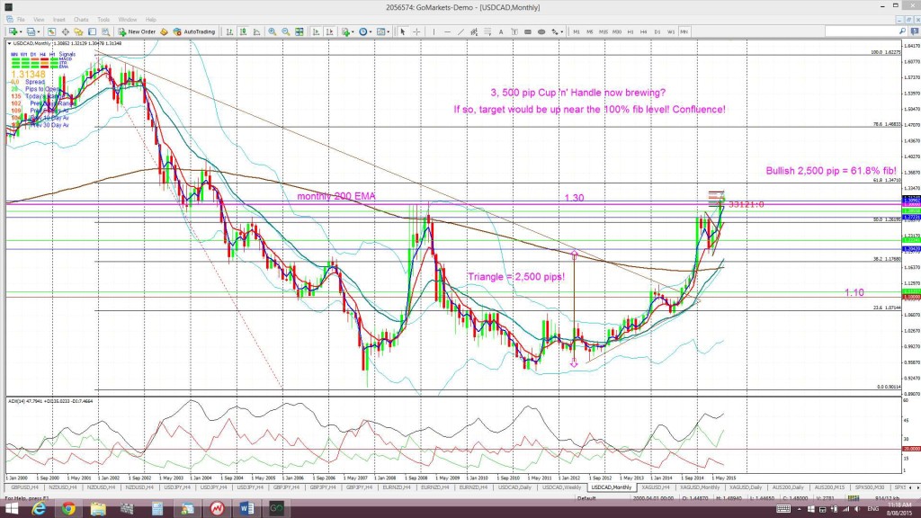
Task: Switch to D1 timeframe
Action: coord(657,31)
